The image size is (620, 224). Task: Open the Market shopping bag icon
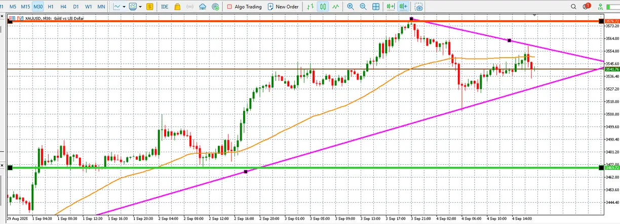click(x=177, y=7)
